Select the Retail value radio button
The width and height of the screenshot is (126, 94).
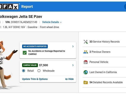23,71
